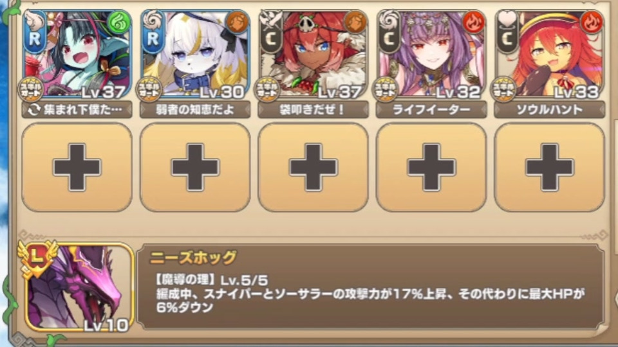Tap the skill badge on the Lv30 card
Image resolution: width=618 pixels, height=347 pixels.
coord(149,89)
